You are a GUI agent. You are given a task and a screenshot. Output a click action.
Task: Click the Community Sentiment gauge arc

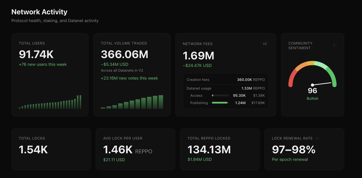(313, 74)
